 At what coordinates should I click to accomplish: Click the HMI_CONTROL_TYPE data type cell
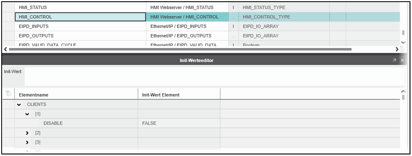pyautogui.click(x=284, y=17)
